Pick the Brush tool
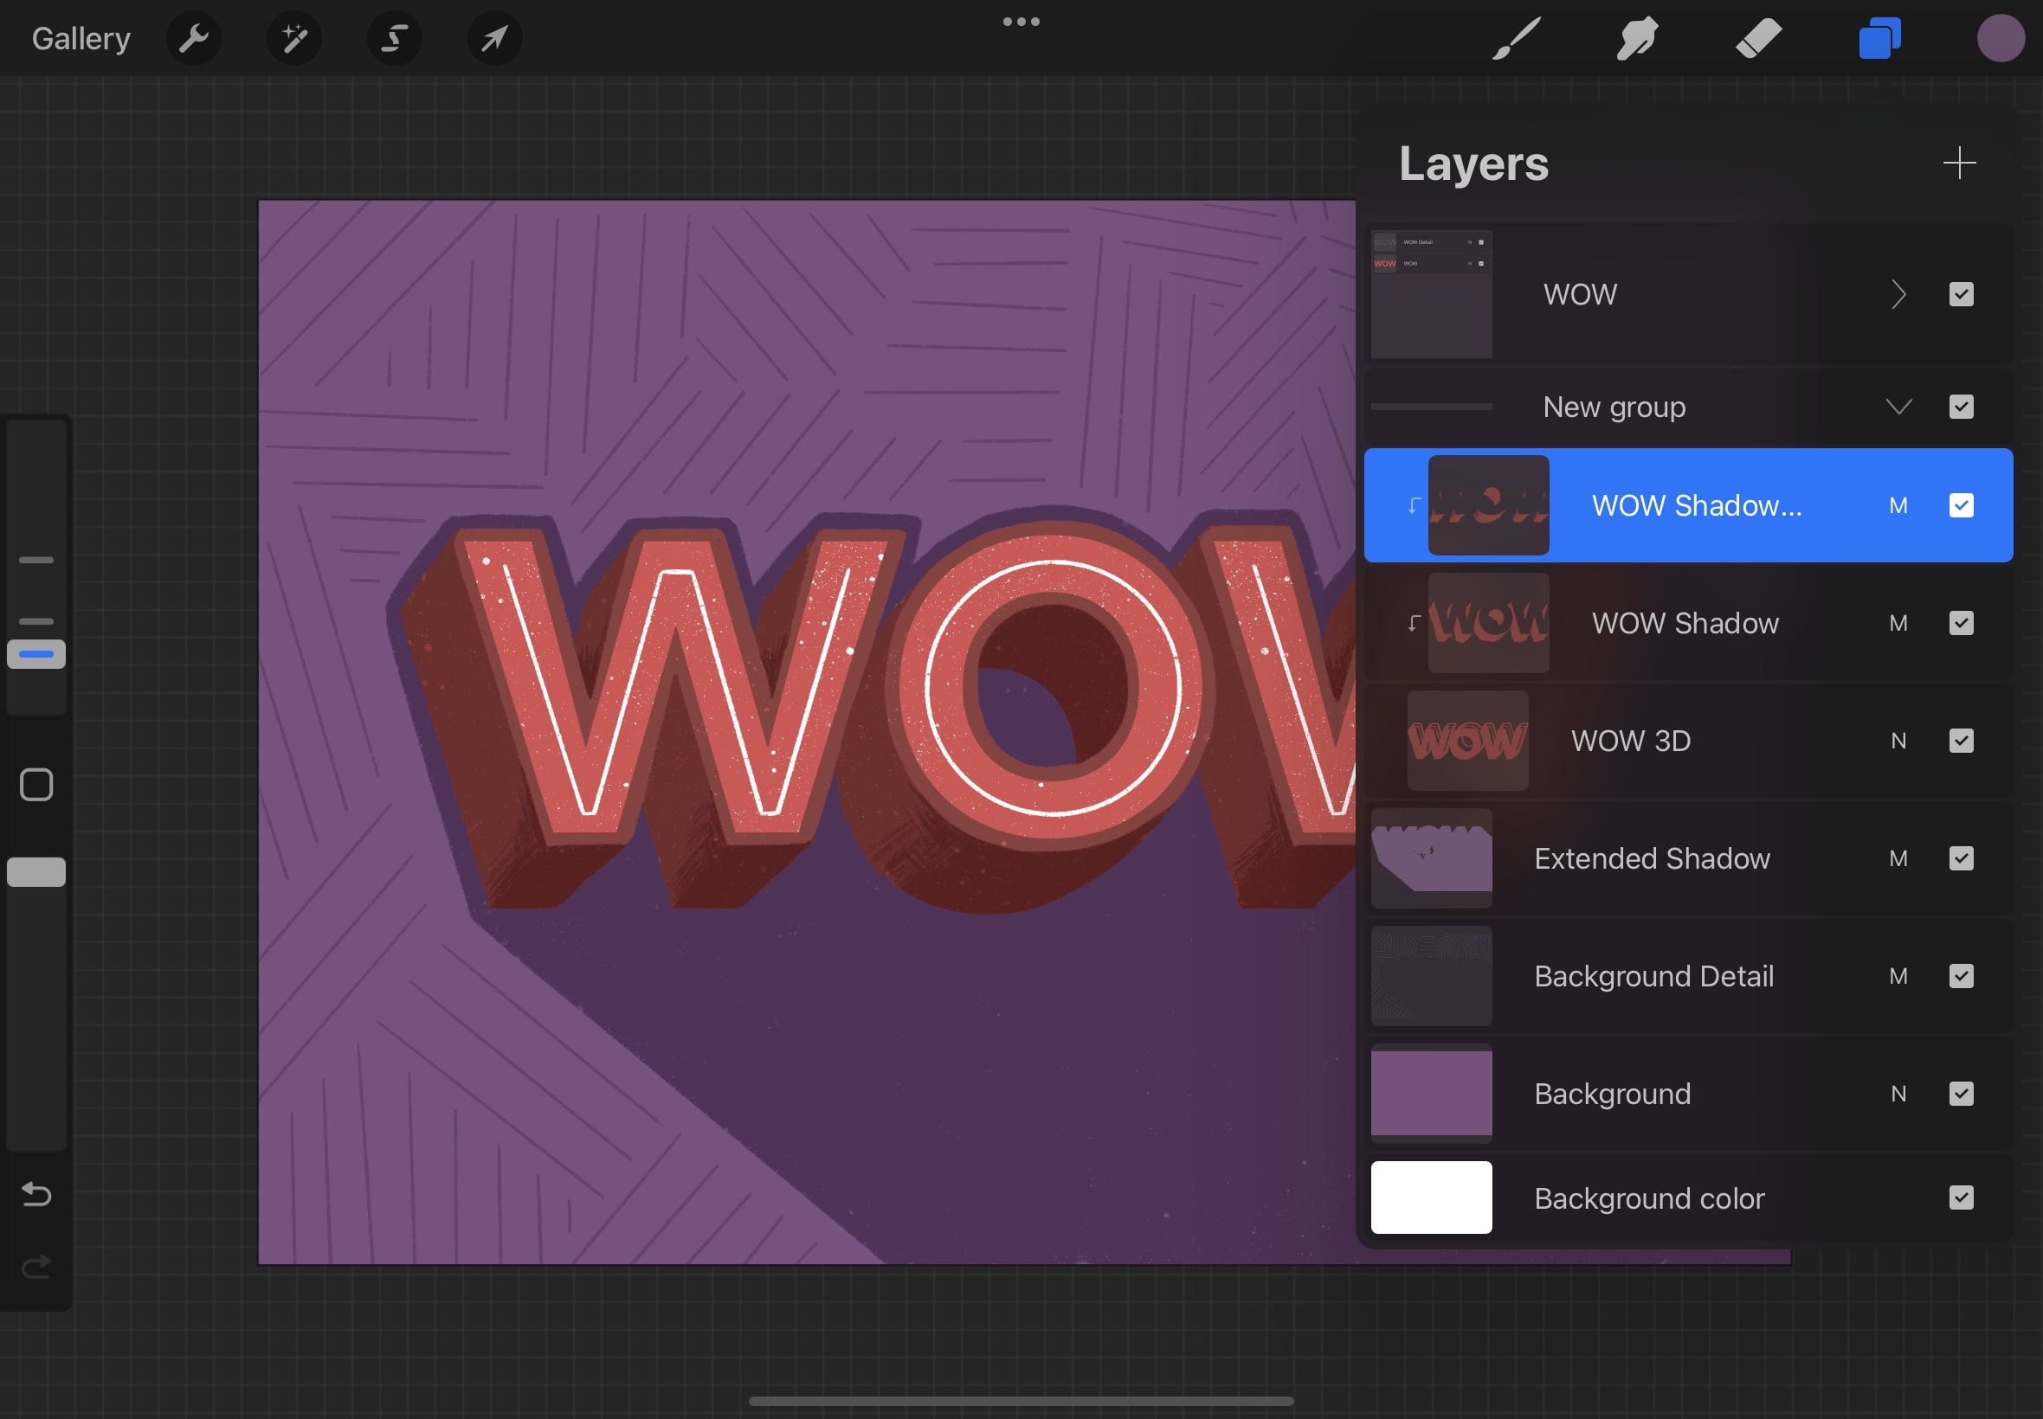This screenshot has height=1419, width=2043. coord(1515,37)
